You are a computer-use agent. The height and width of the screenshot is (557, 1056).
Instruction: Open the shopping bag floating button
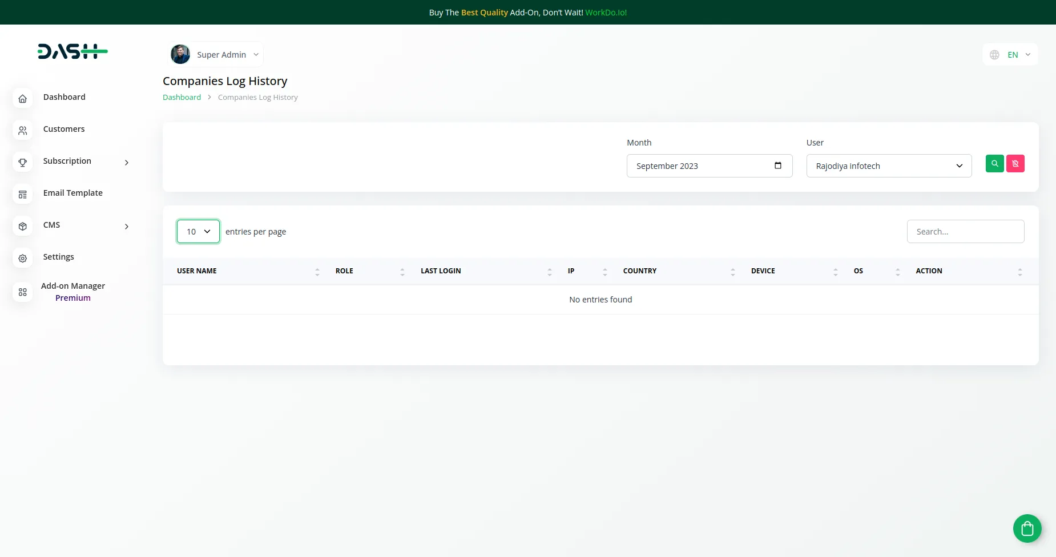pyautogui.click(x=1027, y=528)
